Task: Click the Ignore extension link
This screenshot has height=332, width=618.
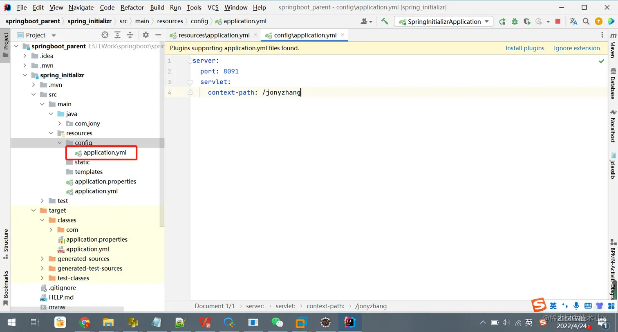Action: point(577,48)
